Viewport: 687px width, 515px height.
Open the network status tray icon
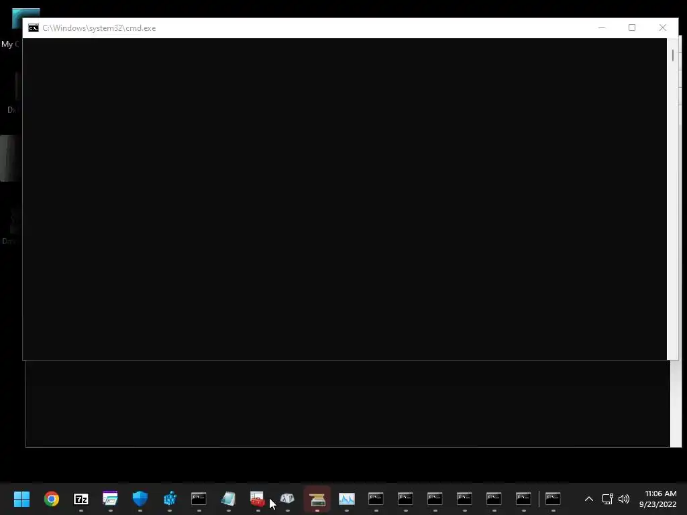607,499
